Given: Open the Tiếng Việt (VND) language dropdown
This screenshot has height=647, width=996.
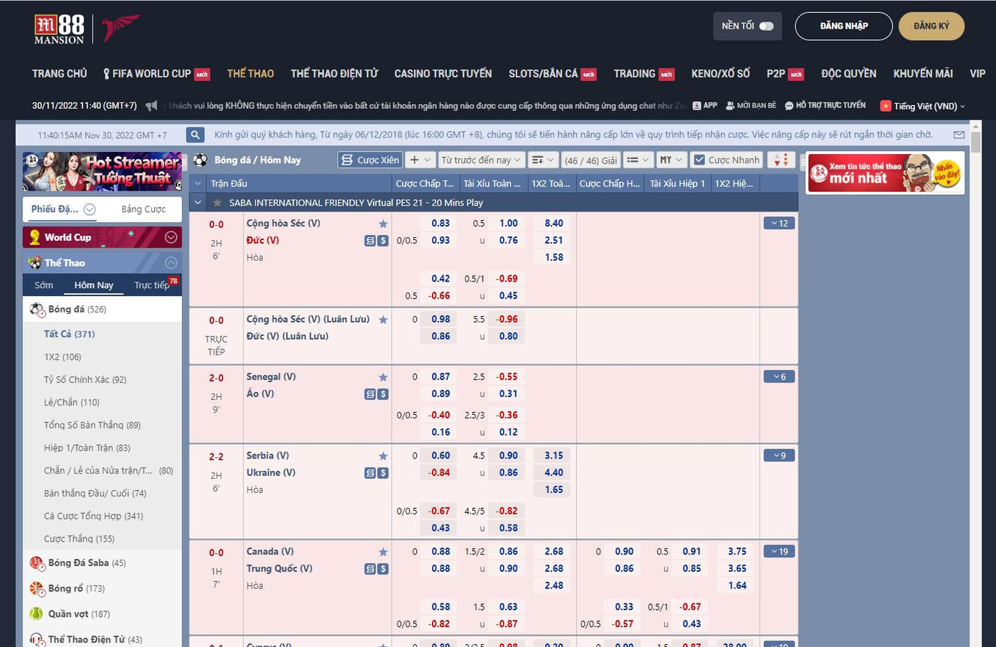Looking at the screenshot, I should (923, 106).
